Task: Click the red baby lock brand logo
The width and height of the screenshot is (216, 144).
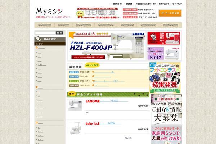Action: (93, 124)
